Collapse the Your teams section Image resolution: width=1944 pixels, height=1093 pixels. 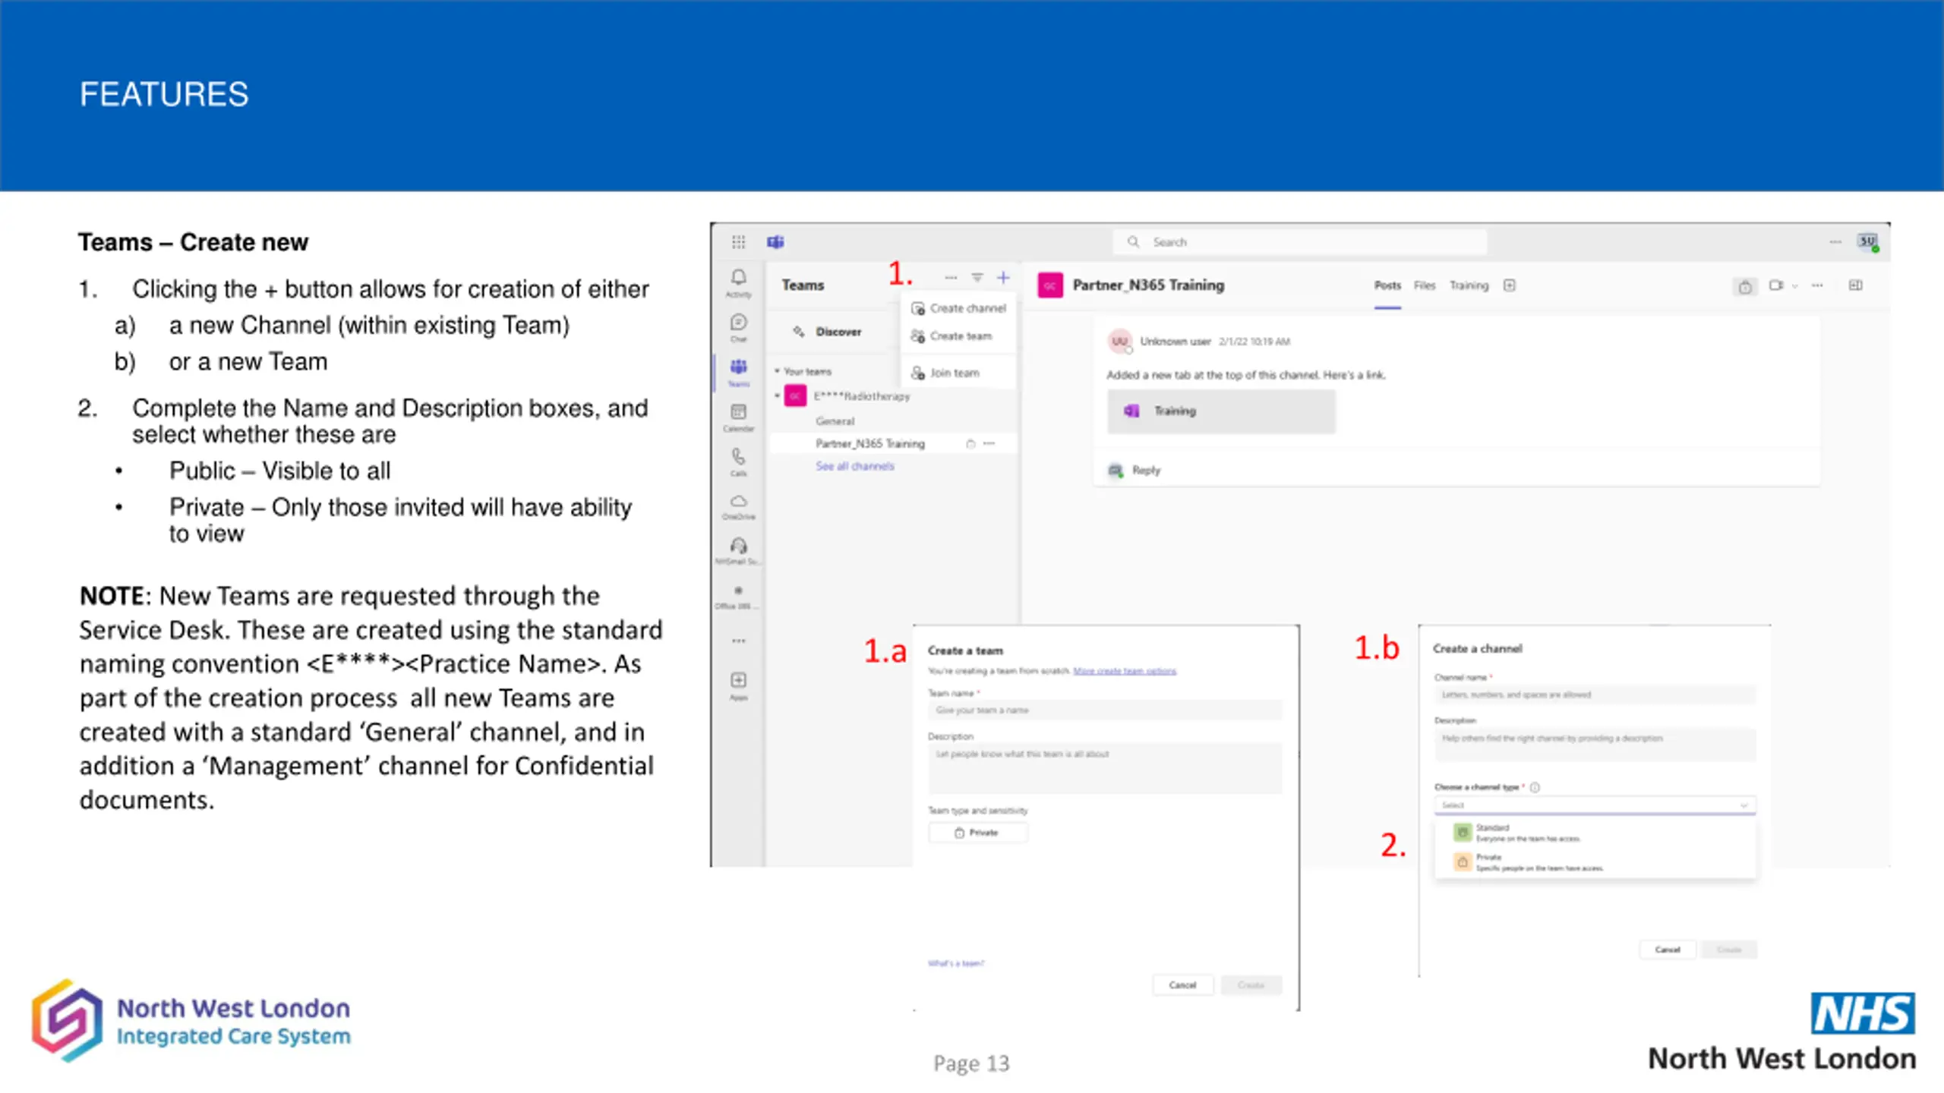[x=777, y=371]
